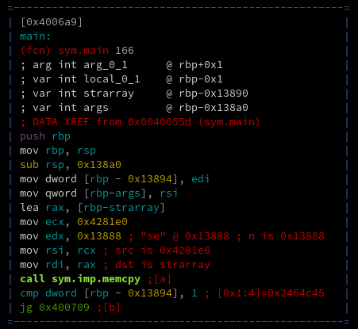
Task: Click the sub rsp, 0x138a0 instruction
Action: tap(71, 165)
